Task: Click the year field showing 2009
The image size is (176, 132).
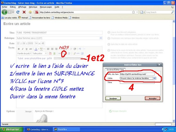Action: (x=30, y=43)
